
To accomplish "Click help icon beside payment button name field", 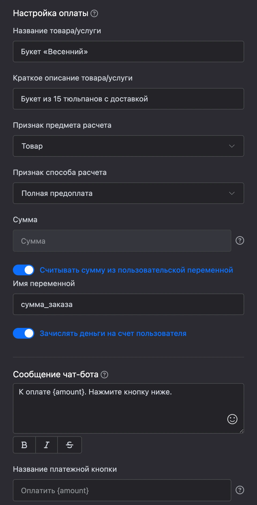I will click(x=240, y=490).
